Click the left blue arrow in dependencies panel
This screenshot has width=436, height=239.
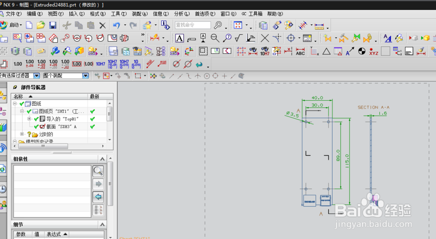pos(98,197)
